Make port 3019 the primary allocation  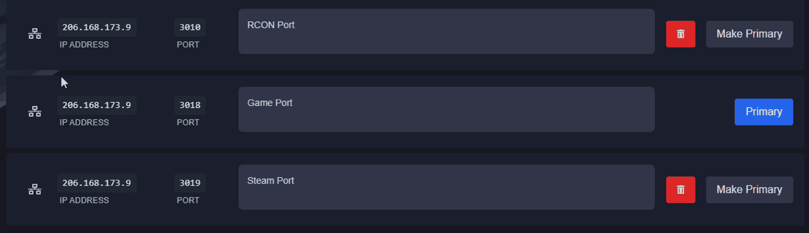[x=749, y=190]
